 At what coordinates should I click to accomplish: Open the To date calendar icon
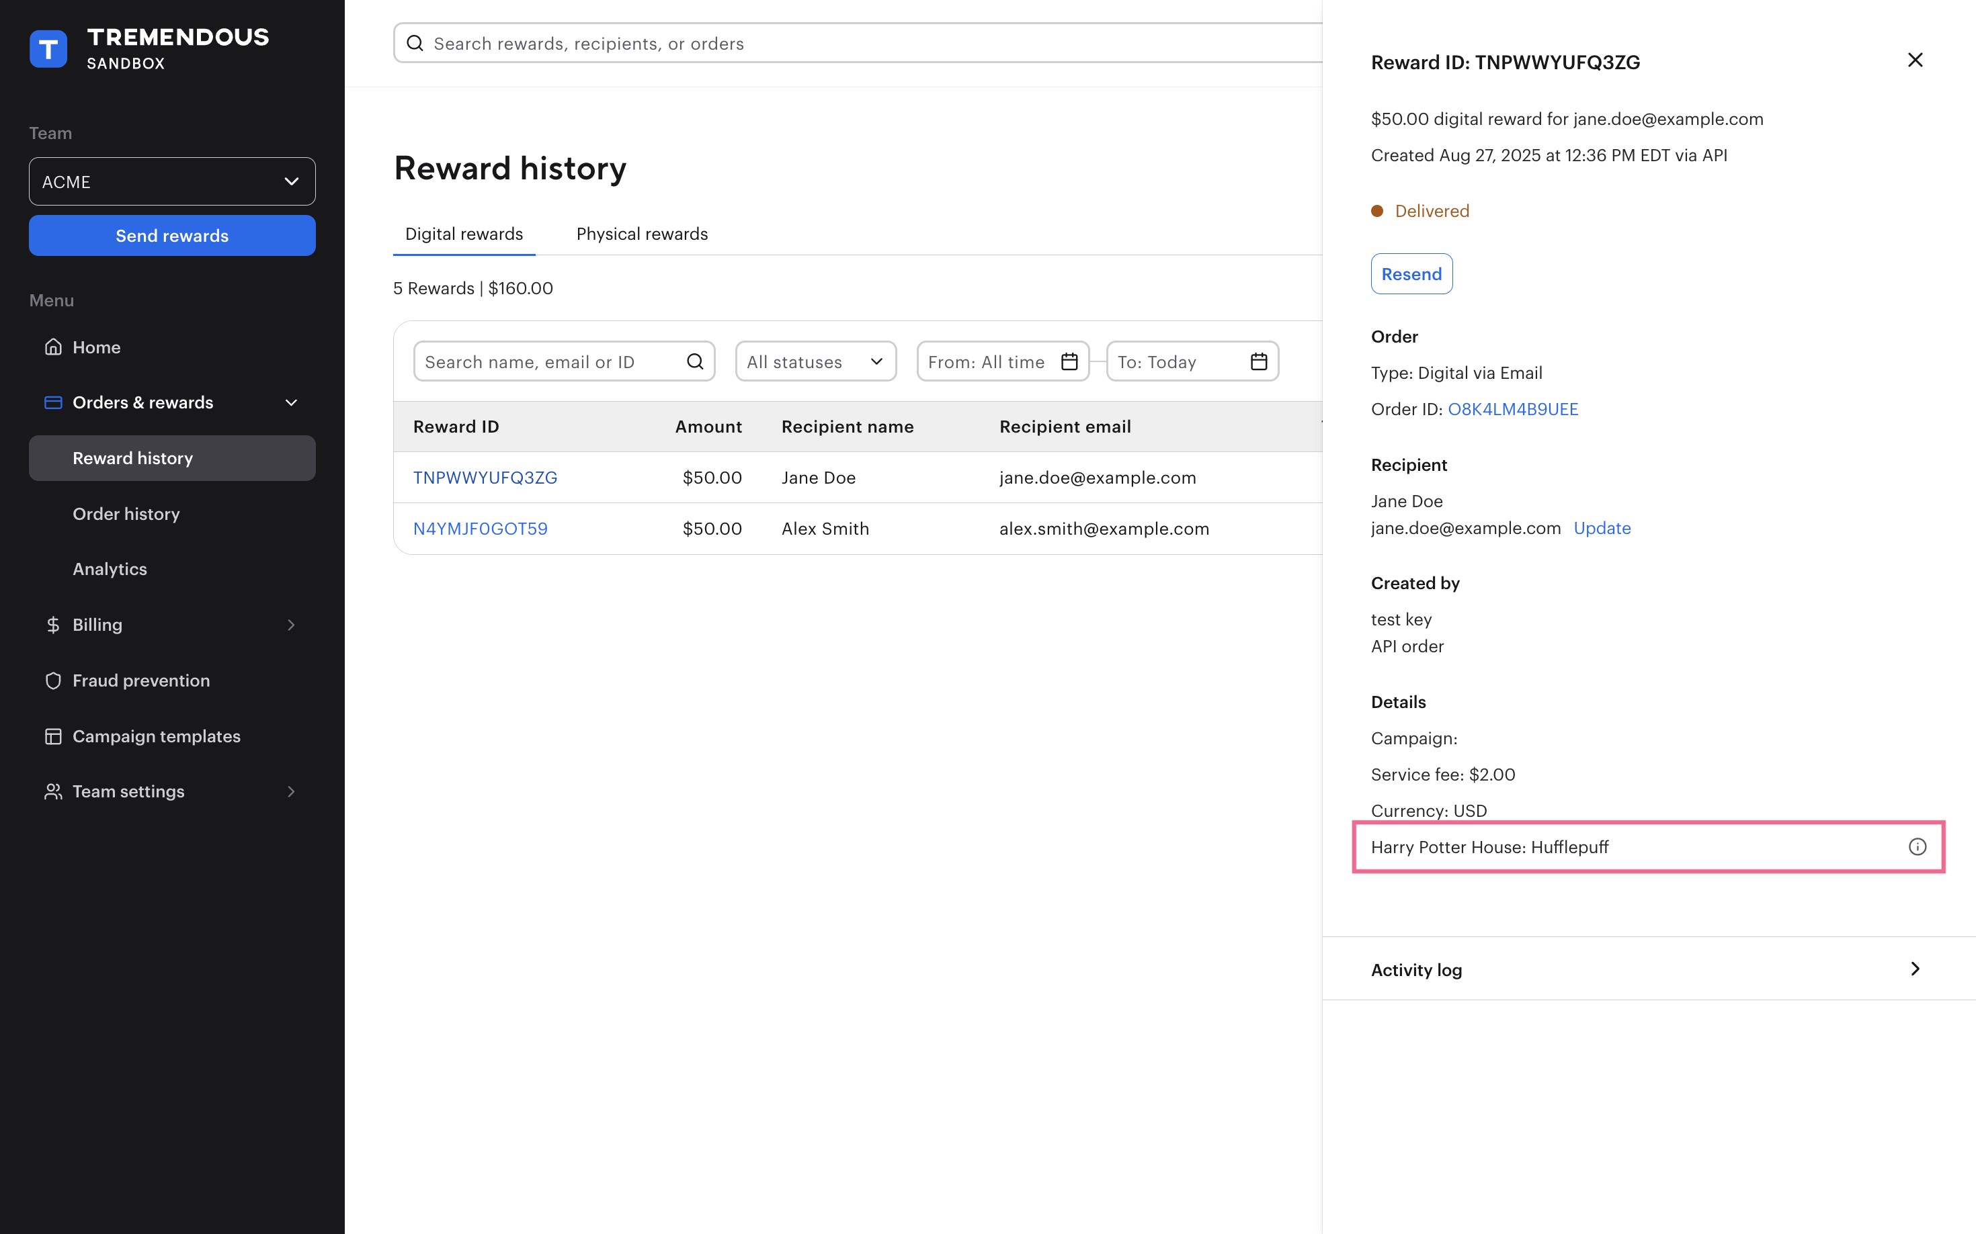click(x=1258, y=361)
